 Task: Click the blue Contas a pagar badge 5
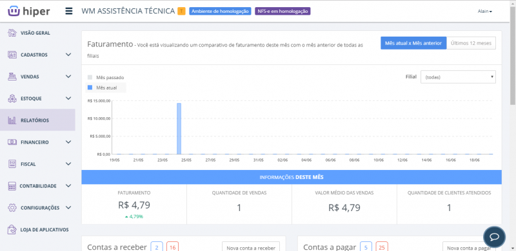coord(366,246)
